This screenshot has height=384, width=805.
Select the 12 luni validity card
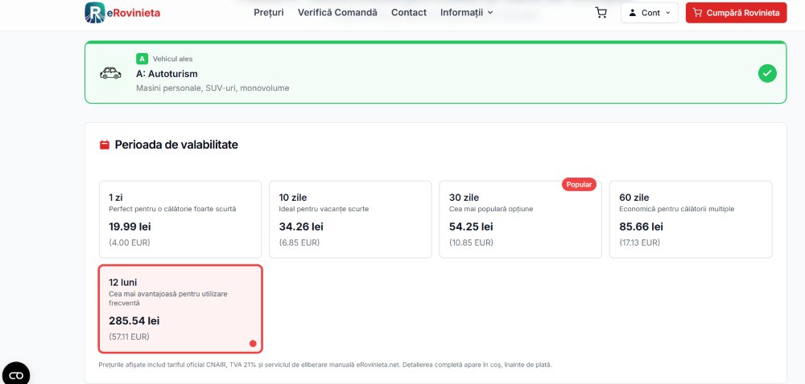pos(180,308)
